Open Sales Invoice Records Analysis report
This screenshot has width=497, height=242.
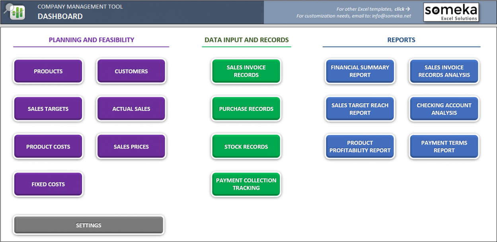[x=444, y=71]
